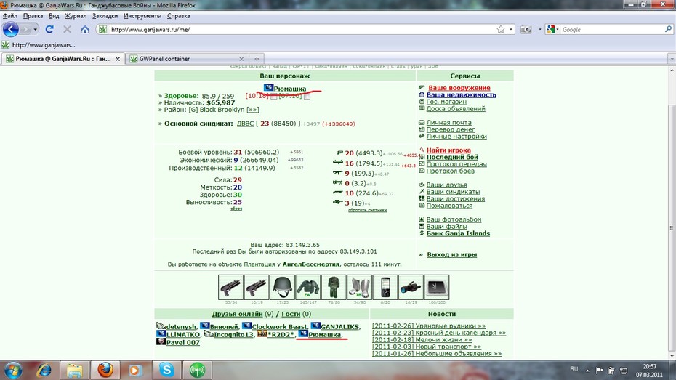Viewport: 676px width, 380px height.
Task: Click the magnifier icon beside Найти игрока
Action: click(x=422, y=150)
